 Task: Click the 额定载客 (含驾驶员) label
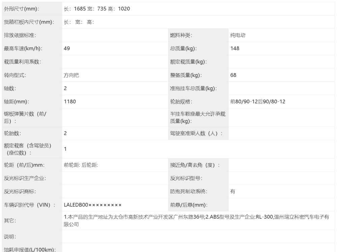tap(28, 149)
